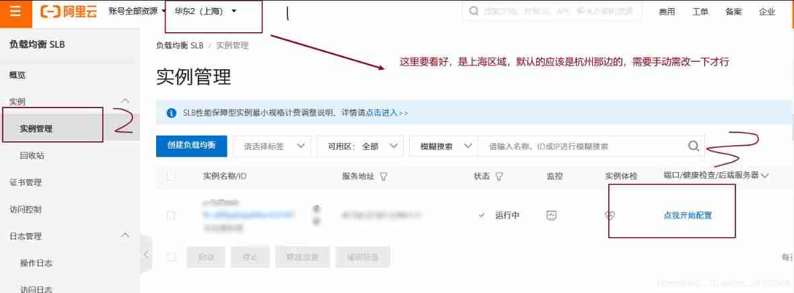Click the status column filter funnel icon
This screenshot has height=293, width=794.
coord(499,176)
